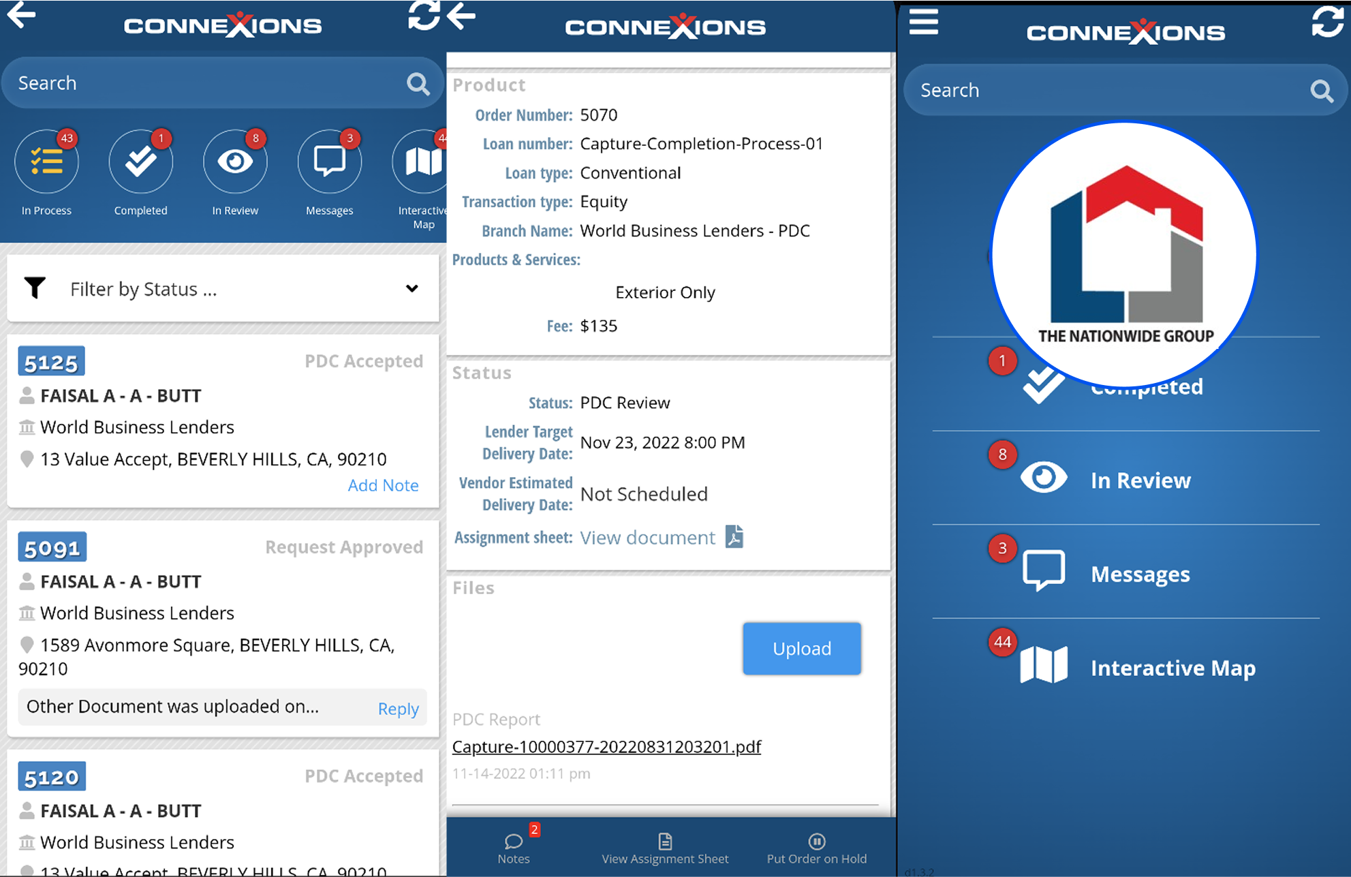
Task: Click the Exterior Only service text
Action: point(665,292)
